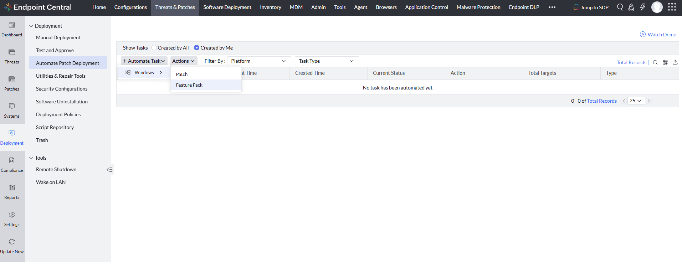The width and height of the screenshot is (682, 262).
Task: Select the Deployment sidebar icon
Action: point(12,133)
